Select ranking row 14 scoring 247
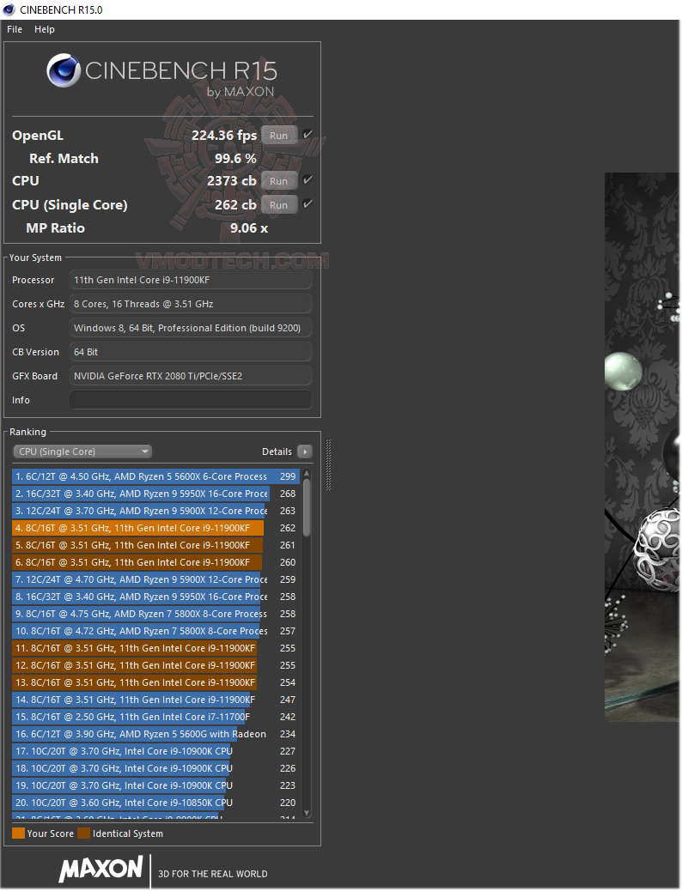Viewport: 682px width, 891px height. point(155,700)
